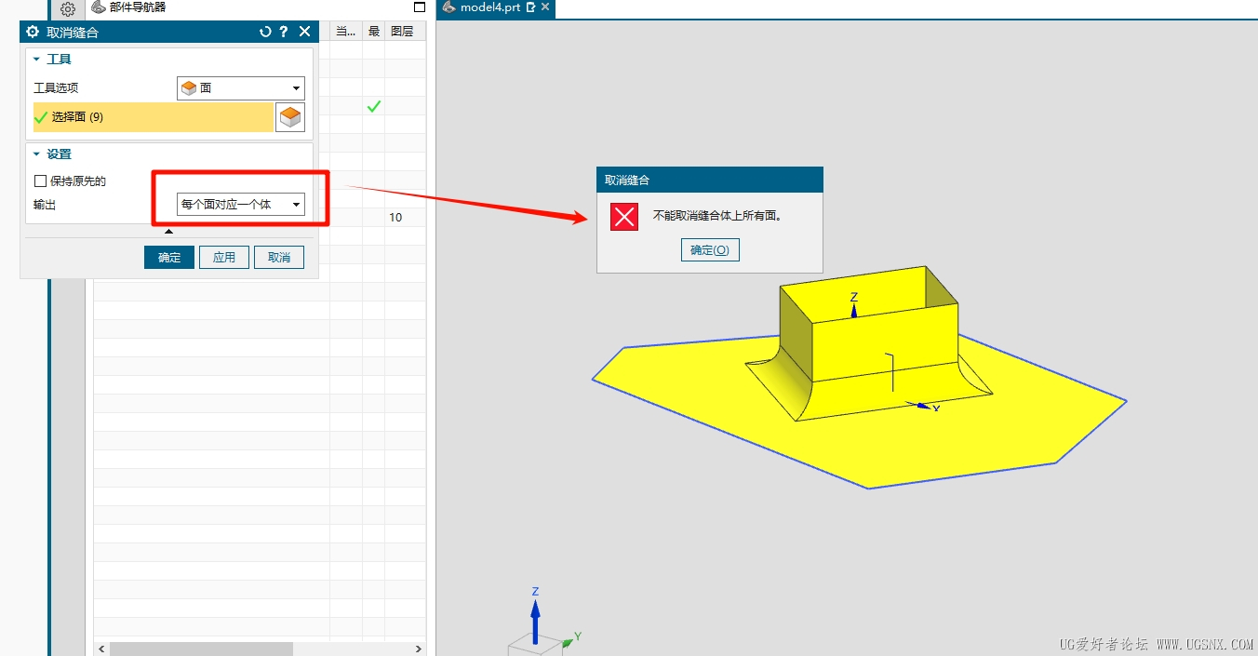
Task: Click the 应用 button
Action: coord(223,257)
